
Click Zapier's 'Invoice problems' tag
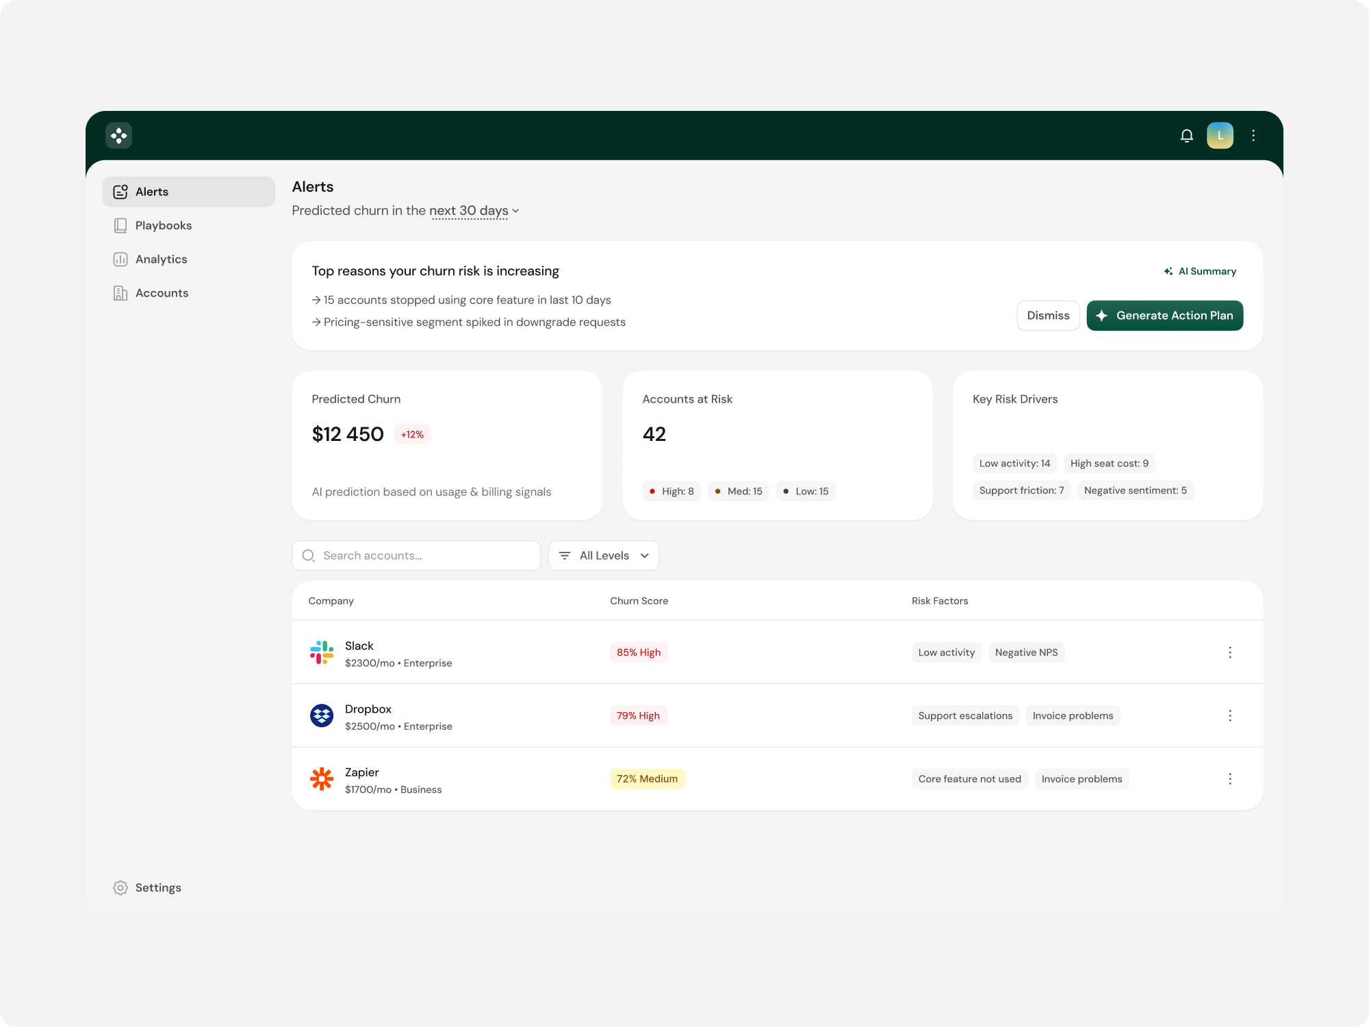pos(1082,778)
